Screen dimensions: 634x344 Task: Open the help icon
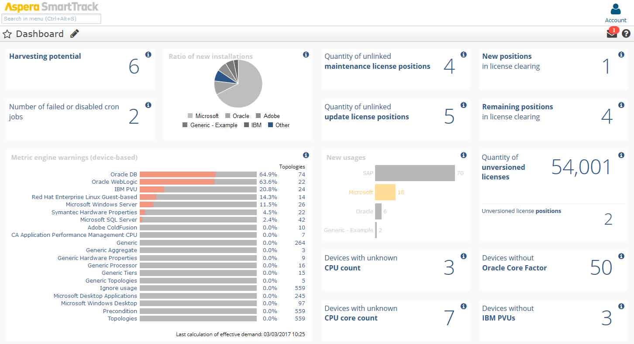[x=627, y=33]
